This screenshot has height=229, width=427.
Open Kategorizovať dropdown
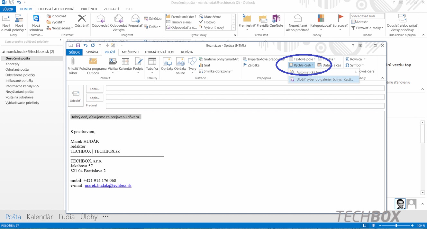click(x=321, y=23)
